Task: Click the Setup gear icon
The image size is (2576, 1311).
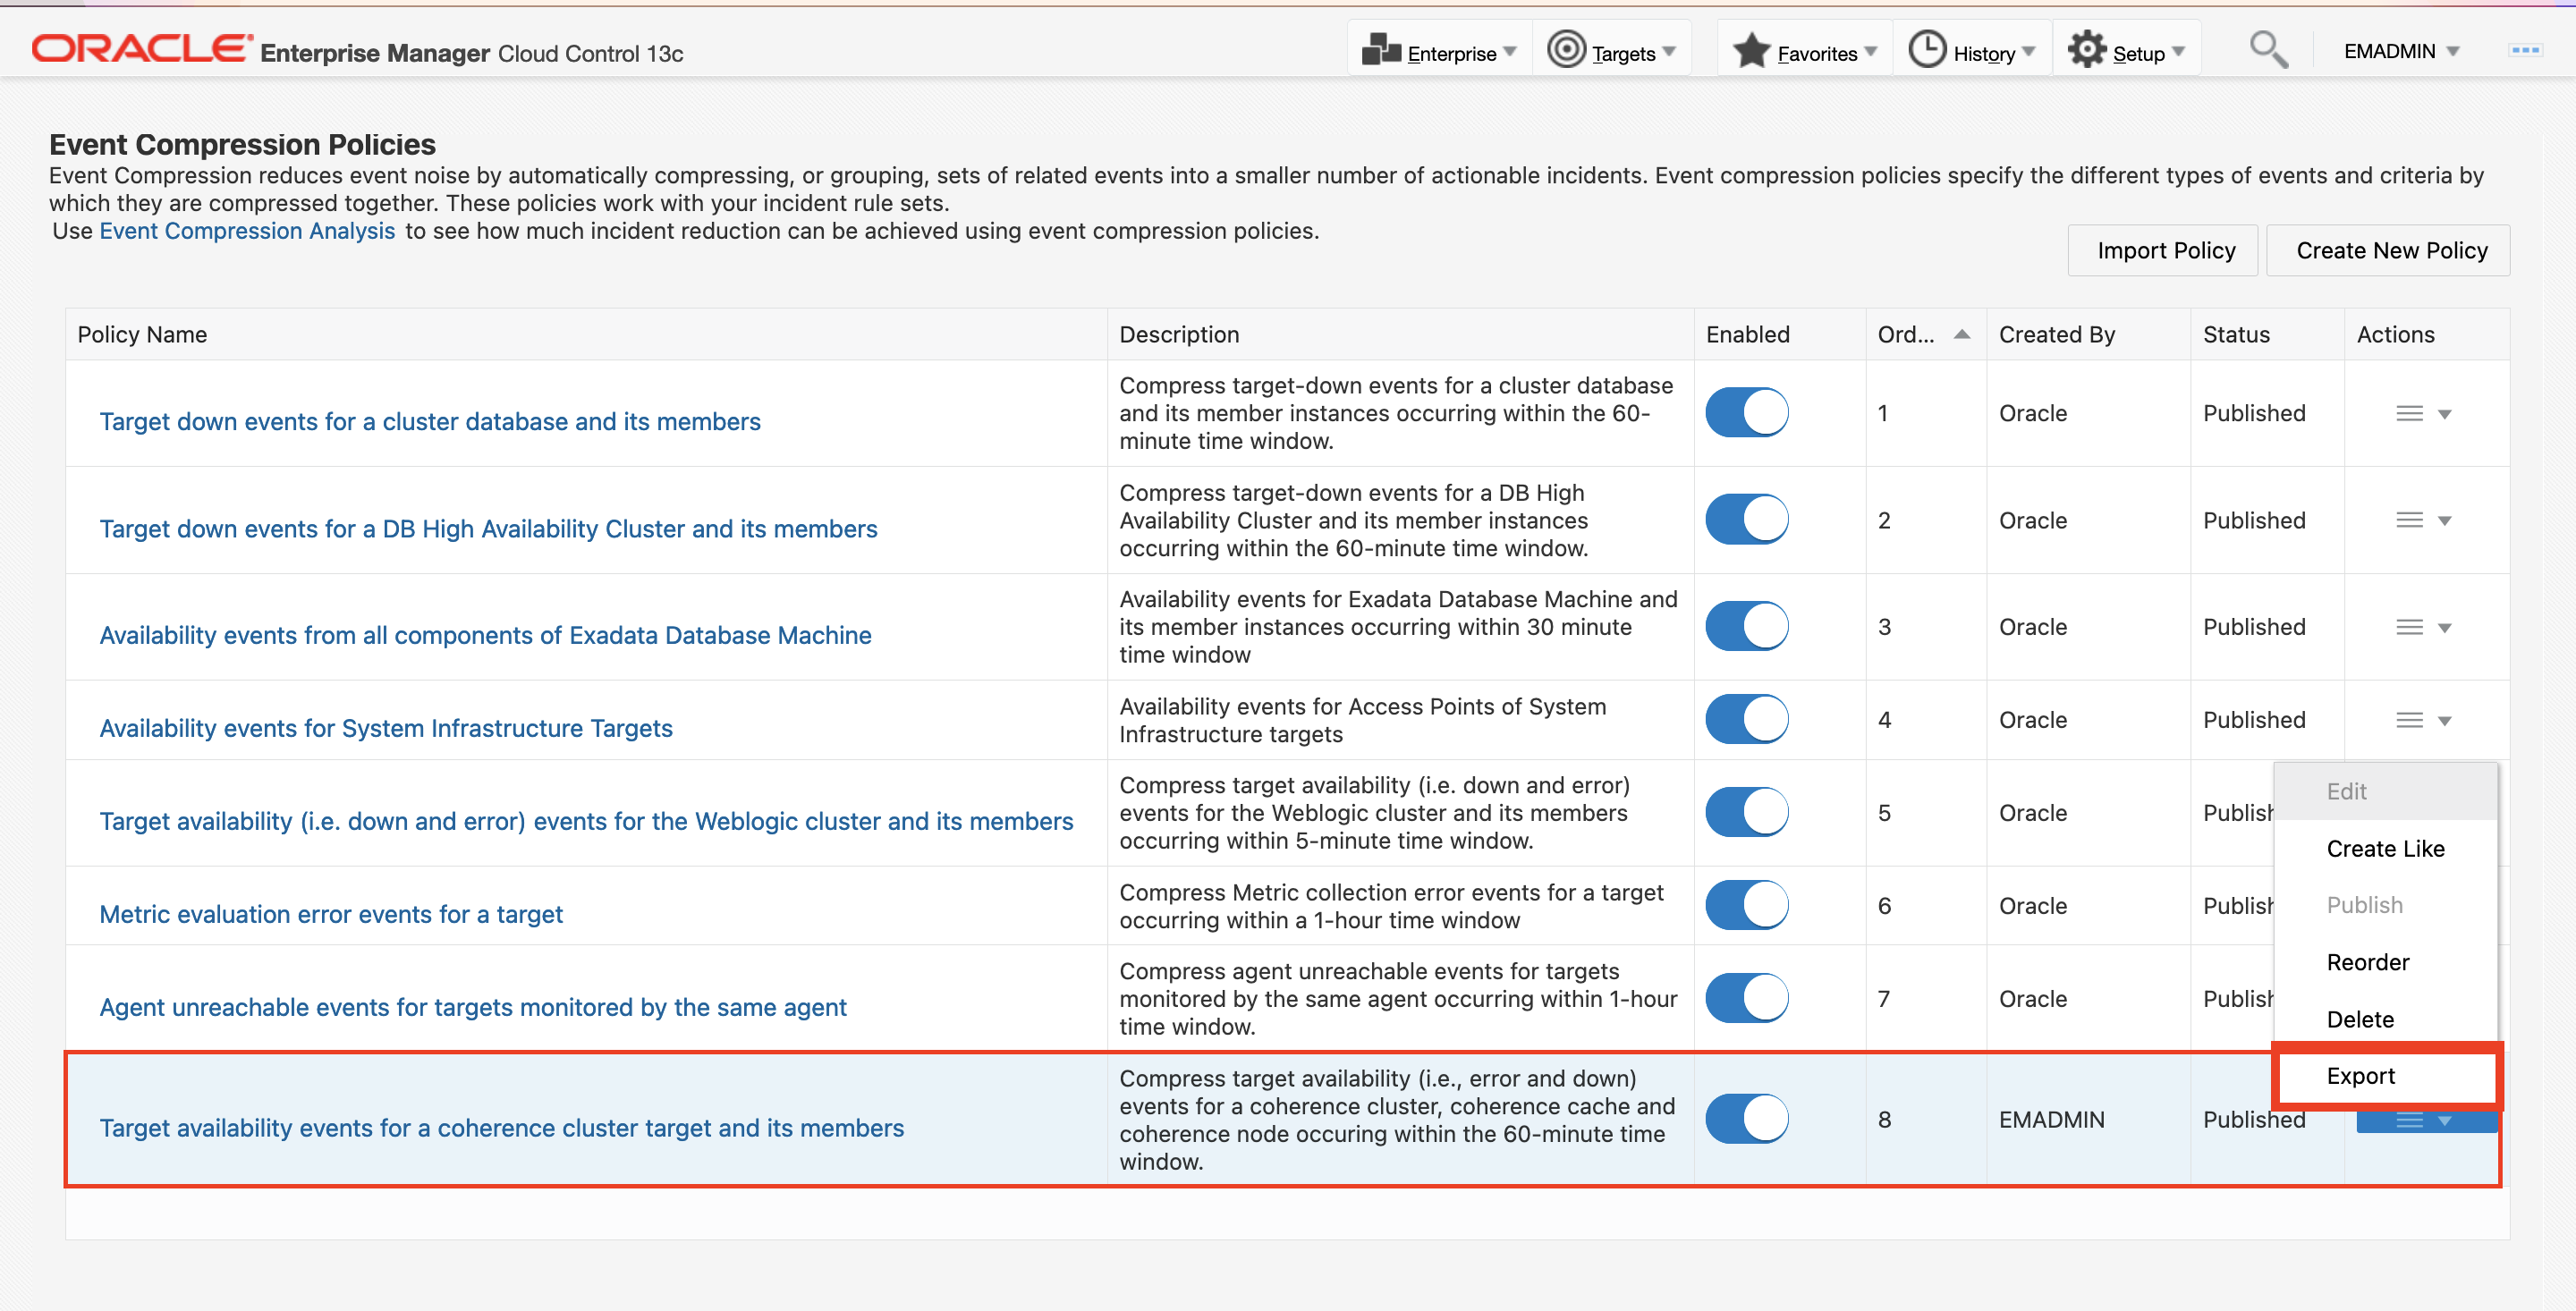Action: pyautogui.click(x=2087, y=50)
